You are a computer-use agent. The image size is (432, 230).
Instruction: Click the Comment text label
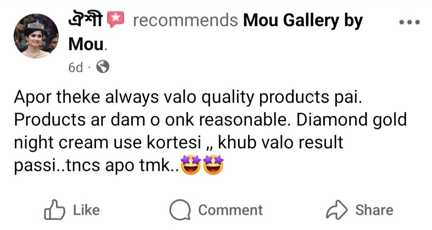coord(230,210)
